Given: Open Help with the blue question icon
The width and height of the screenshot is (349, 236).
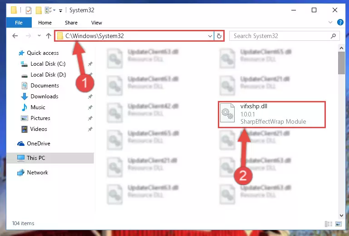Looking at the screenshot, I should [x=340, y=22].
